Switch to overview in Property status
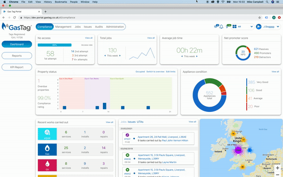Viewport: 283px width, 177px height. click(x=155, y=72)
